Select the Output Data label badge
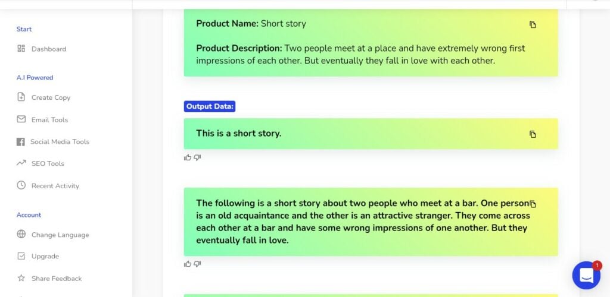Viewport: 610px width, 297px height. pos(210,106)
